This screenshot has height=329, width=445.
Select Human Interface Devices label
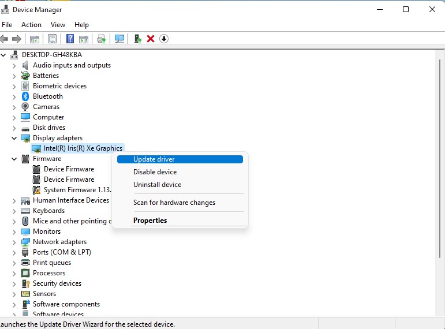coord(70,200)
